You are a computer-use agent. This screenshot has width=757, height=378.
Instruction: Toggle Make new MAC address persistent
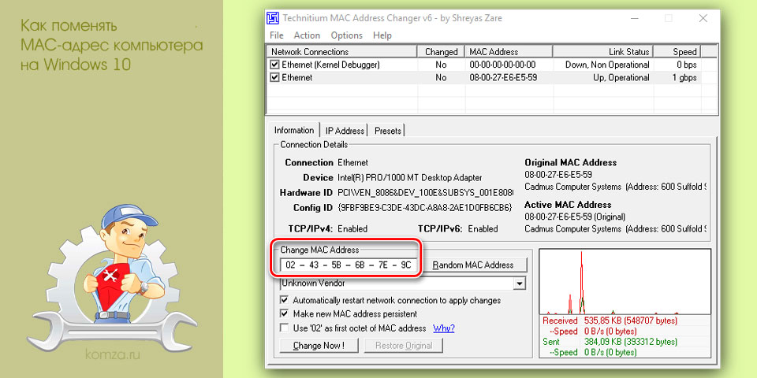pos(285,314)
